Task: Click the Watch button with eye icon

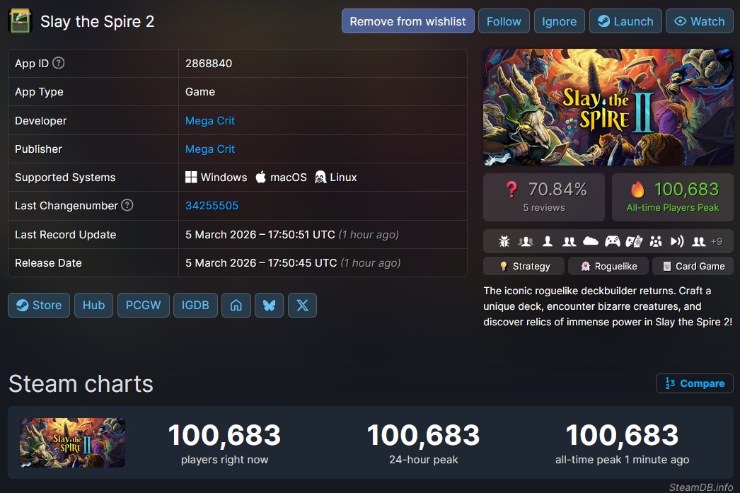Action: coord(700,21)
